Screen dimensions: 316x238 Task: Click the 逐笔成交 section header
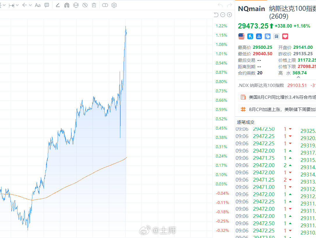[x=246, y=122]
